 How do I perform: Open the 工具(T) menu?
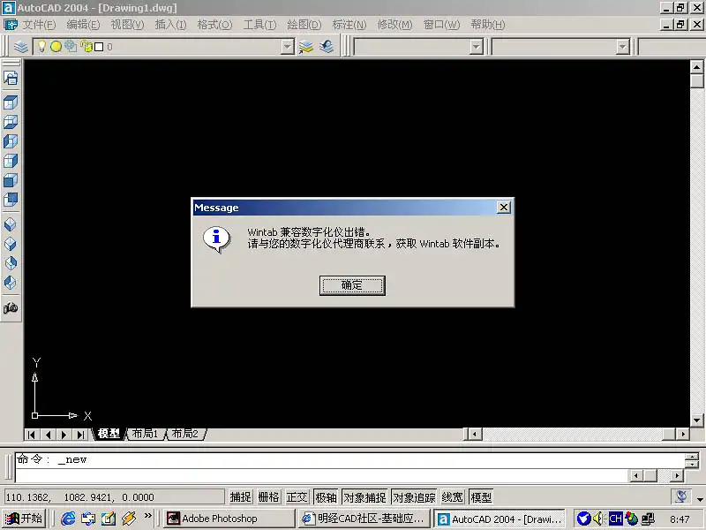259,25
